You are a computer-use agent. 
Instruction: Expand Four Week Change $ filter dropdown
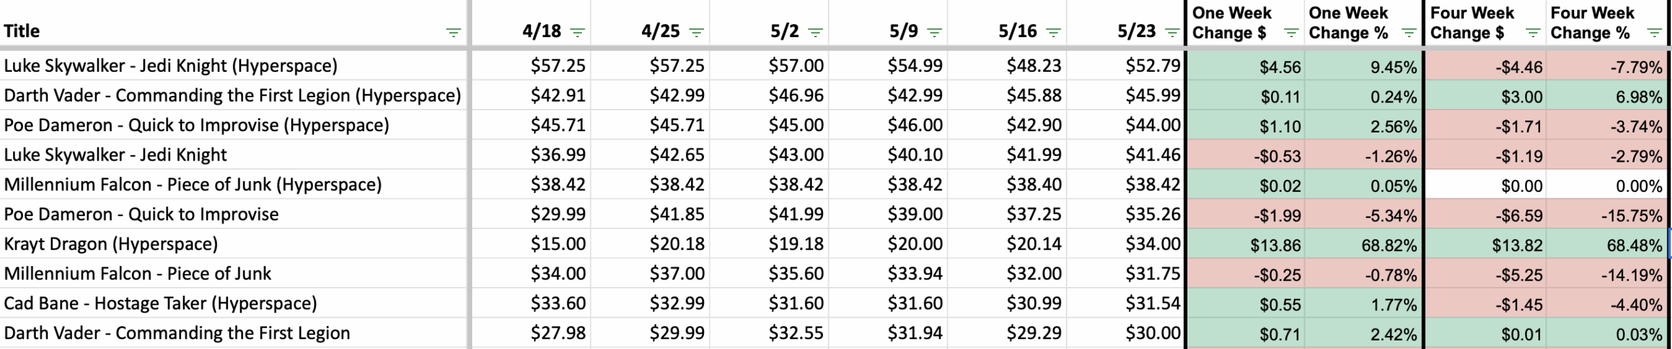[x=1532, y=33]
